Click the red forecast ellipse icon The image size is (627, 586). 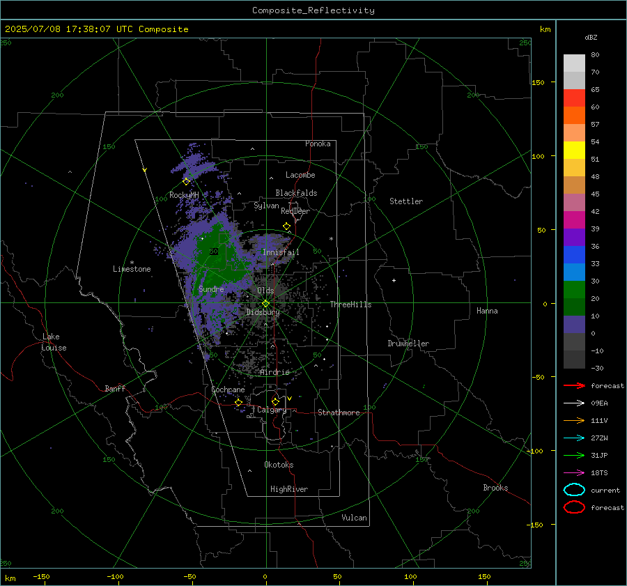point(574,507)
